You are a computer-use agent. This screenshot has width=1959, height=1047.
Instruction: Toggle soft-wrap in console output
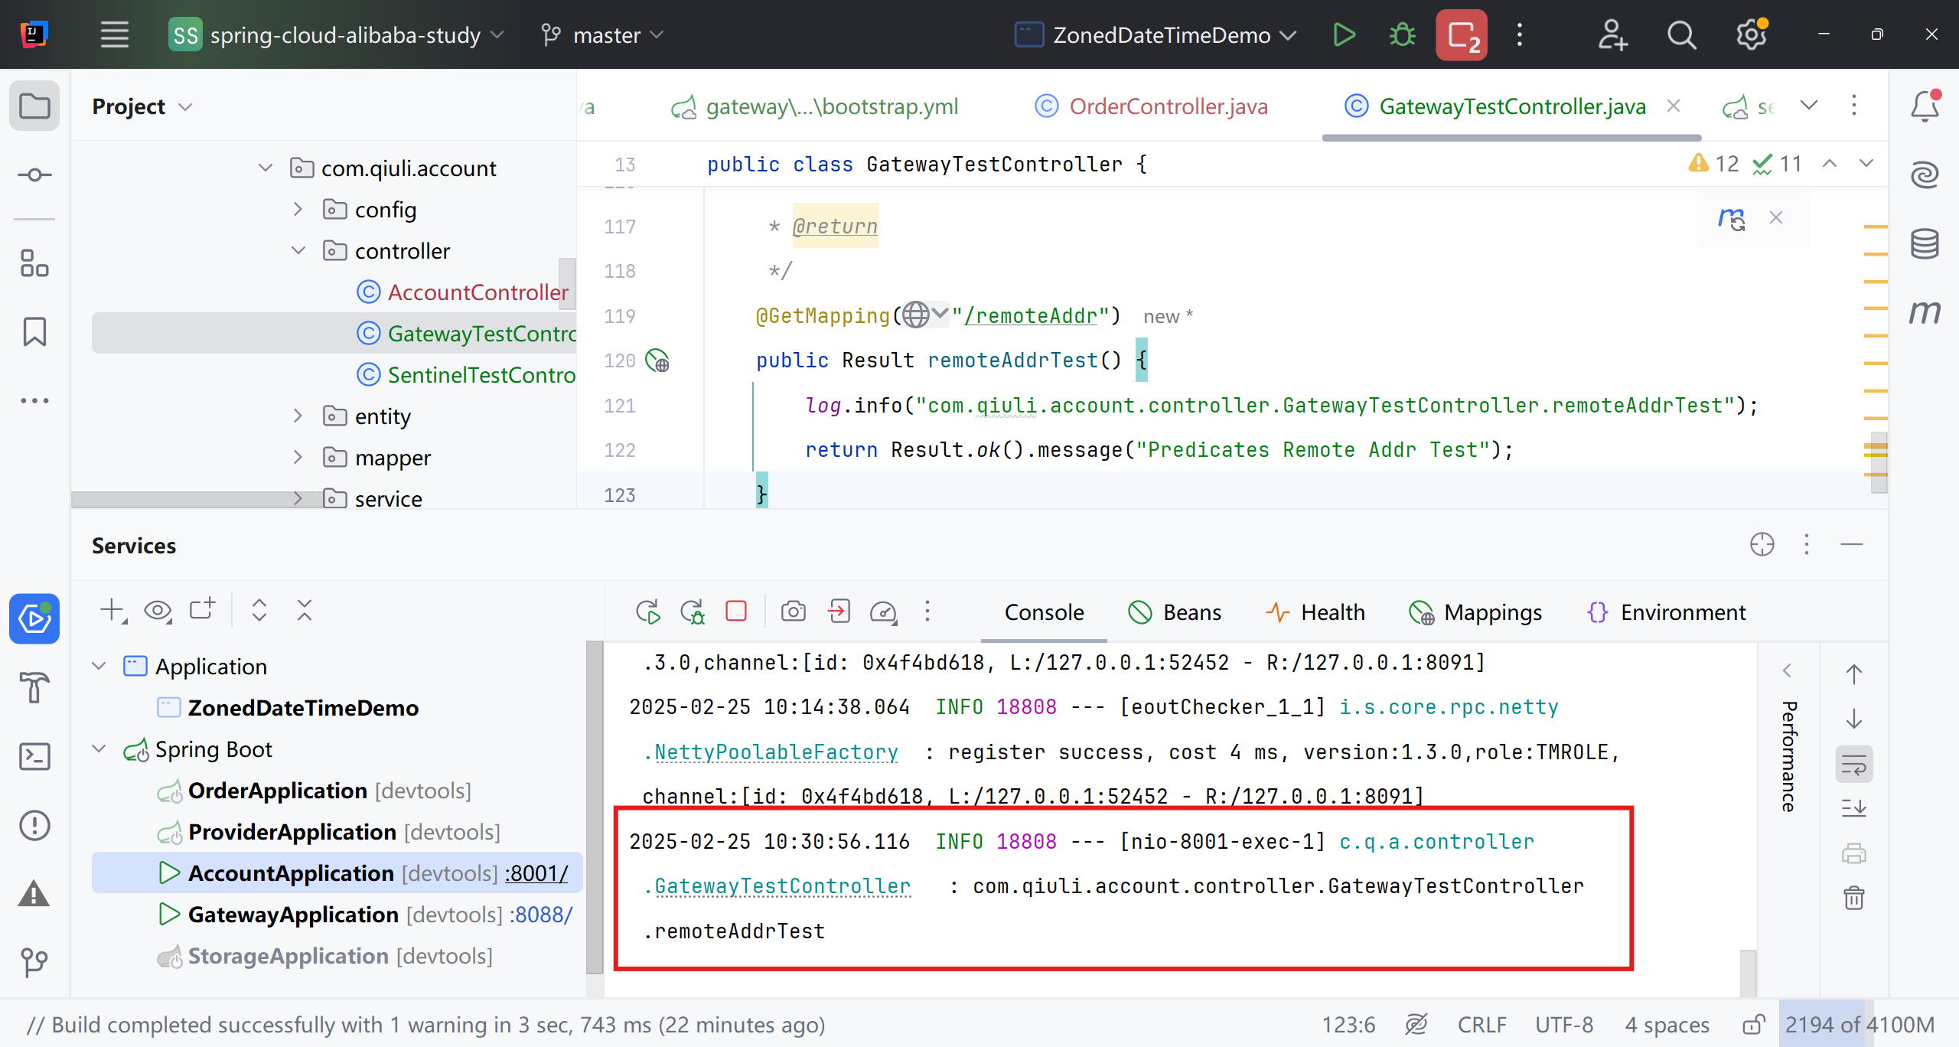click(x=1853, y=764)
